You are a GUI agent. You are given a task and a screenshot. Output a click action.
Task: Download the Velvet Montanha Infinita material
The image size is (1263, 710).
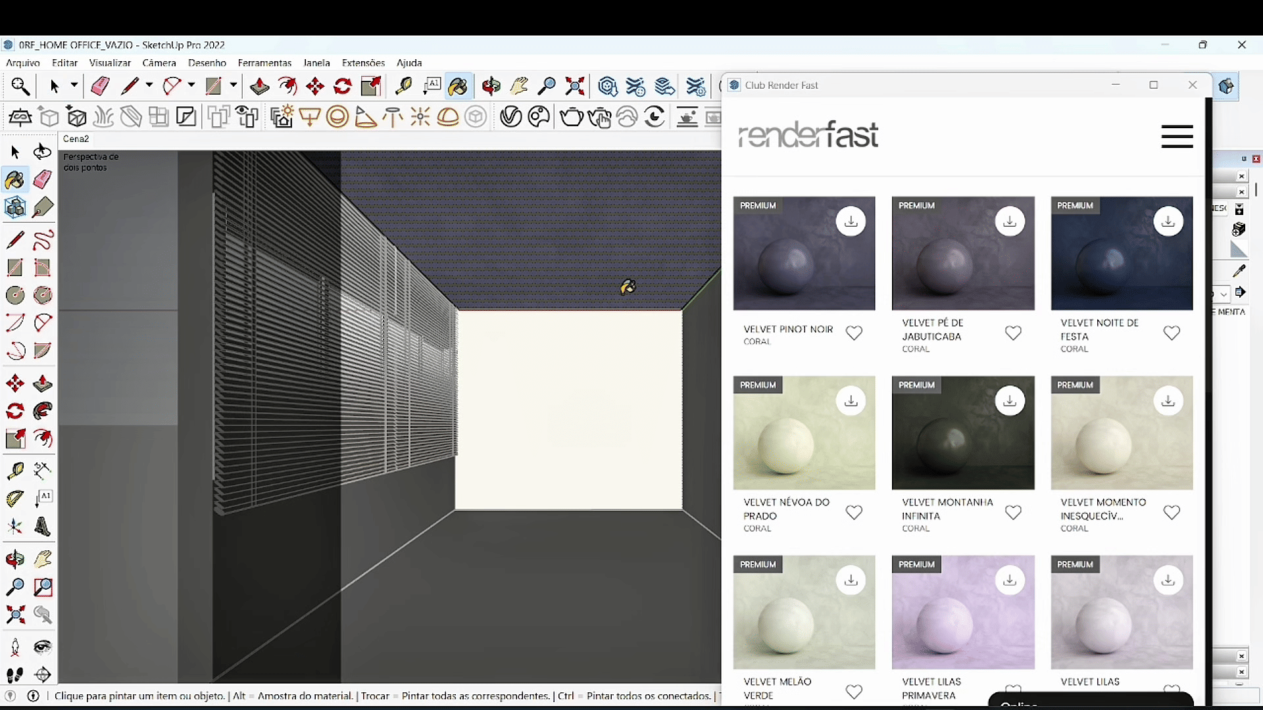1010,401
